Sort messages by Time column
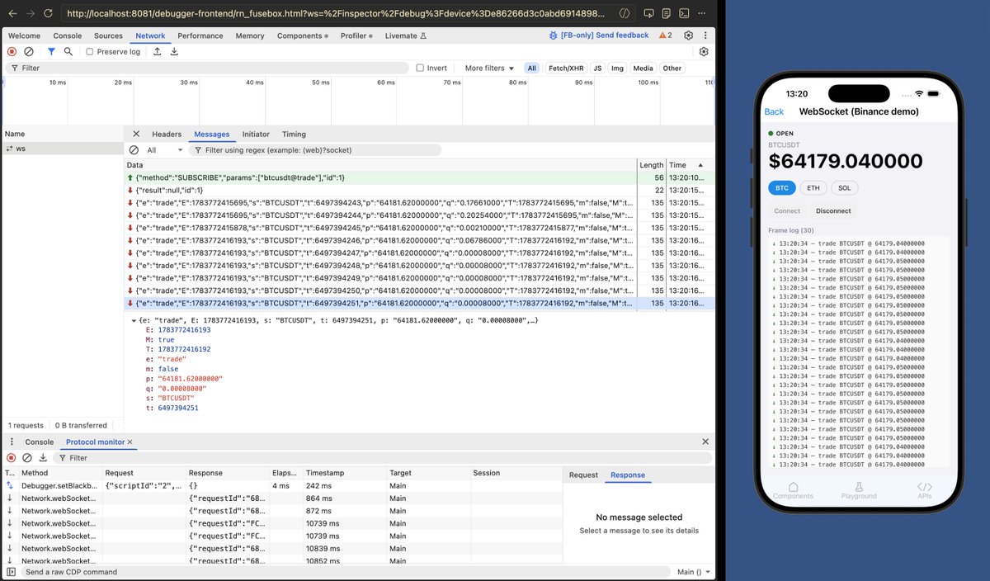Viewport: 990px width, 581px height. 690,165
